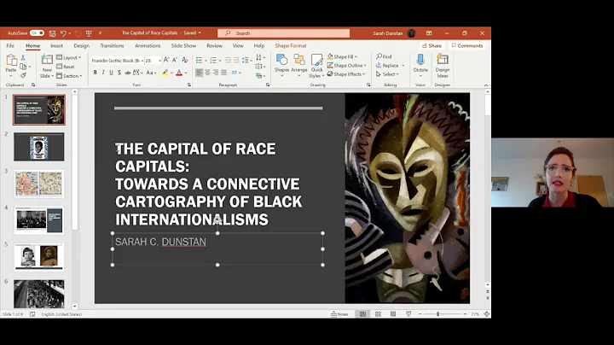Align text left
Image resolution: width=614 pixels, height=345 pixels.
pyautogui.click(x=200, y=73)
